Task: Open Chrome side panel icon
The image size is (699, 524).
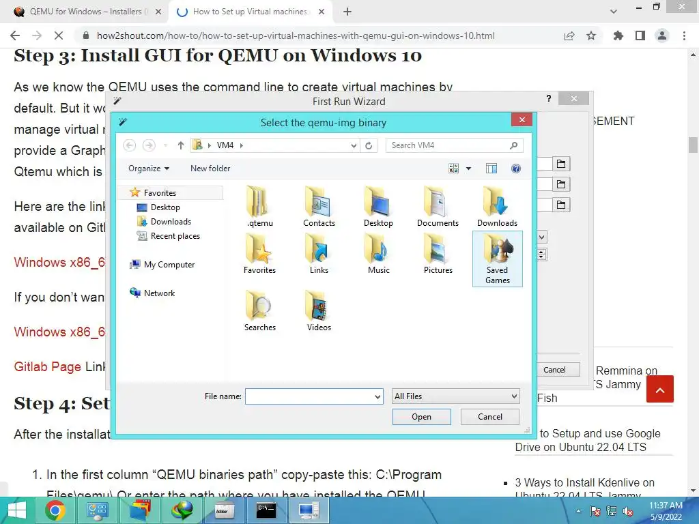Action: pyautogui.click(x=640, y=35)
